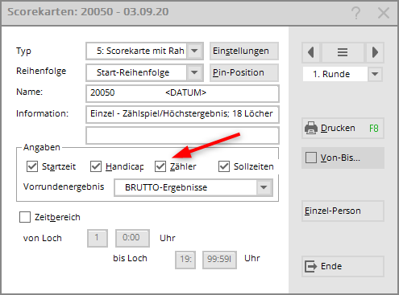Open help with the question mark icon
The image size is (399, 295).
coord(356,13)
